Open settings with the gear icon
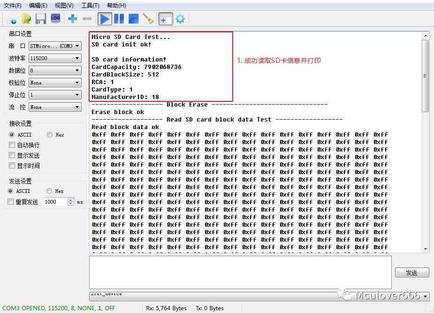Viewport: 434px width, 313px height. point(180,19)
